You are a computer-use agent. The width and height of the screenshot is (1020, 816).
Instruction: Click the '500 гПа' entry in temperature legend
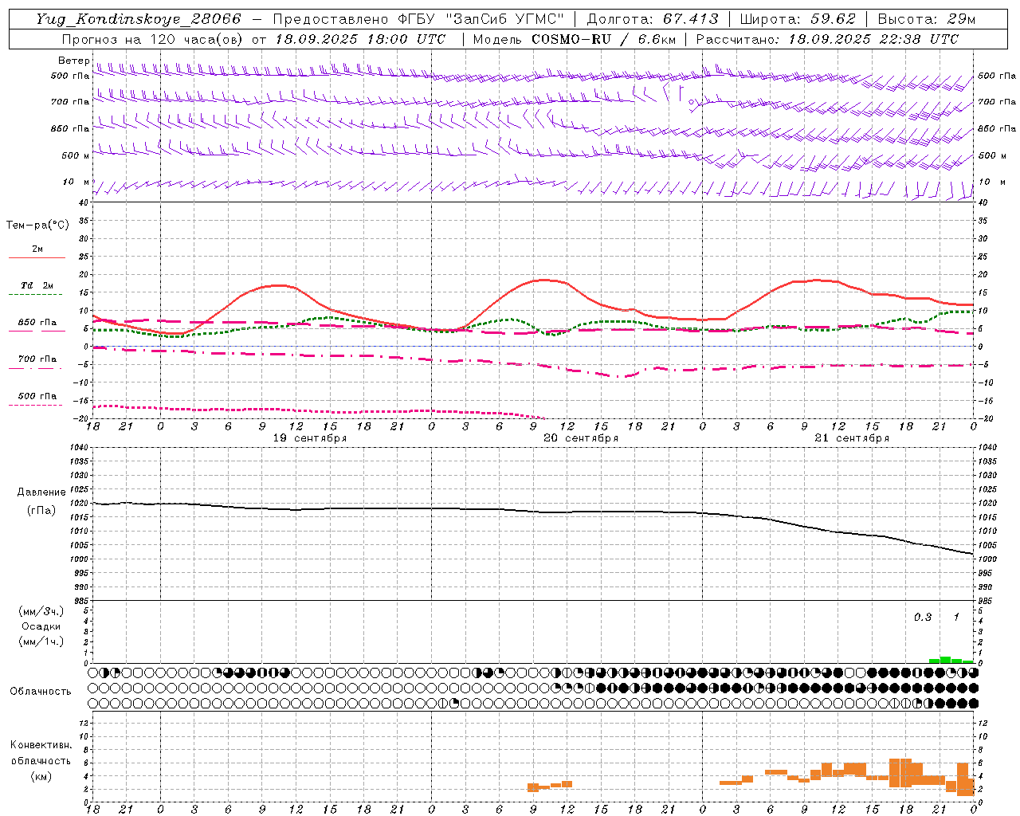tap(37, 396)
